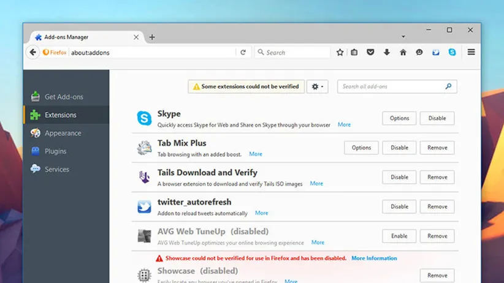The height and width of the screenshot is (283, 504).
Task: Open the bookmarks list icon
Action: click(x=354, y=53)
